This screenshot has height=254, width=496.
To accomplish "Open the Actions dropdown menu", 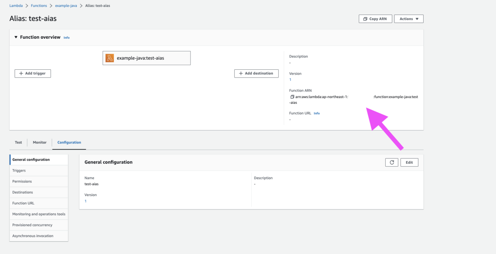I will (408, 19).
